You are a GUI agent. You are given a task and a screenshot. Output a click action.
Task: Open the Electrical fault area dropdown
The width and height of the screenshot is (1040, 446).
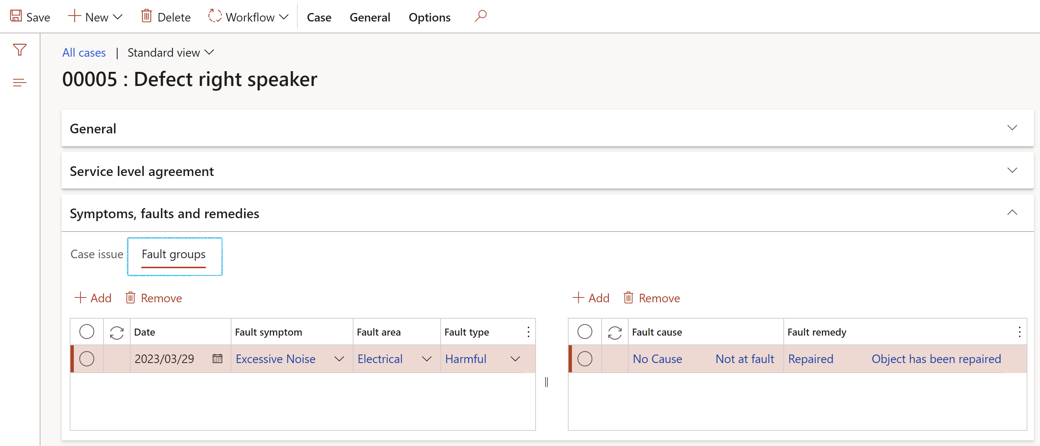tap(427, 359)
